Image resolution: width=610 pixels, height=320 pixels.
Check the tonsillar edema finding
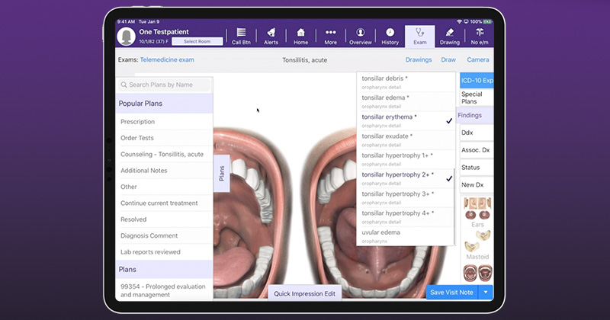coord(406,101)
